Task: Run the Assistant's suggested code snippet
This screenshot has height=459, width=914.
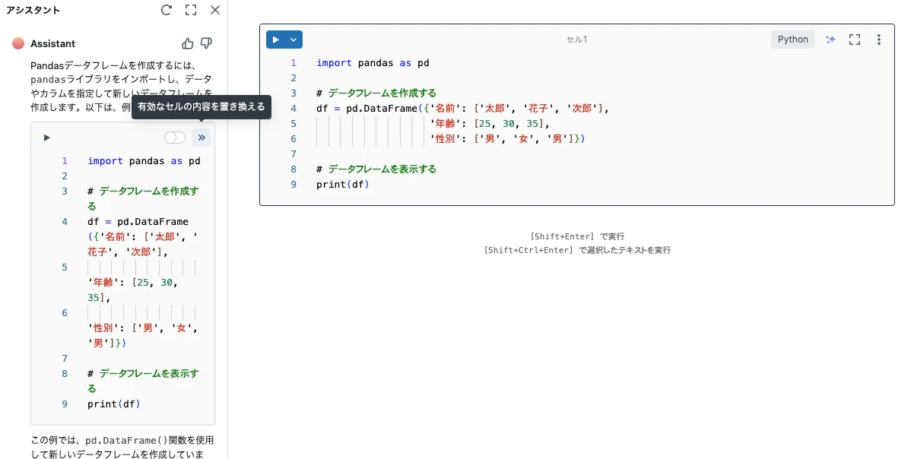Action: (x=46, y=138)
